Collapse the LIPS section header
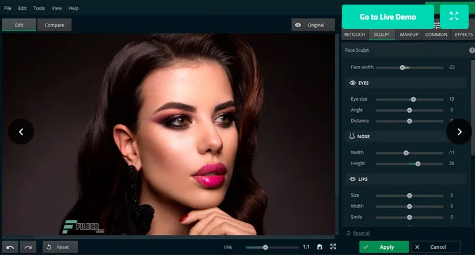 coord(406,179)
